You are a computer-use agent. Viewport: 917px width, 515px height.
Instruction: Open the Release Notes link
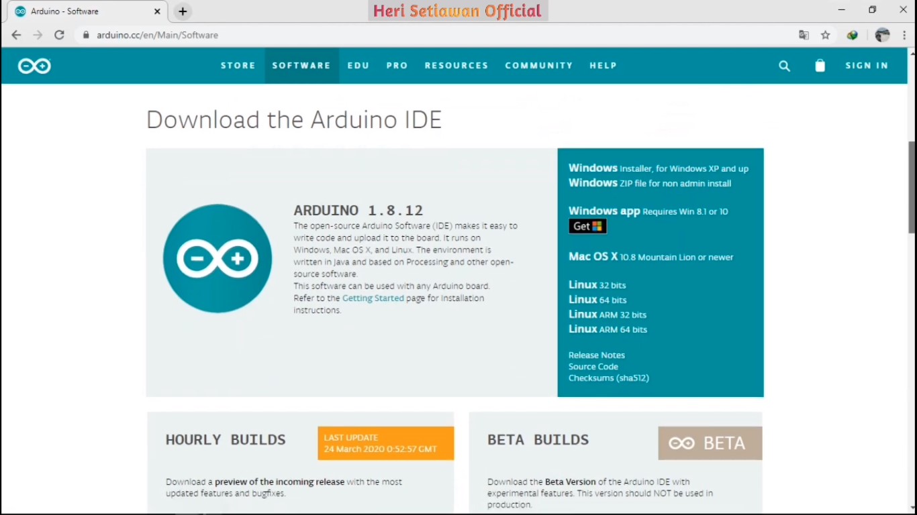coord(597,355)
